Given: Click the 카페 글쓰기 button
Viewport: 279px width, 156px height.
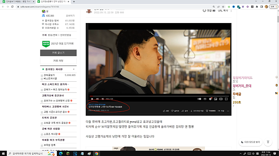Looking at the screenshot, I should click(x=58, y=53).
